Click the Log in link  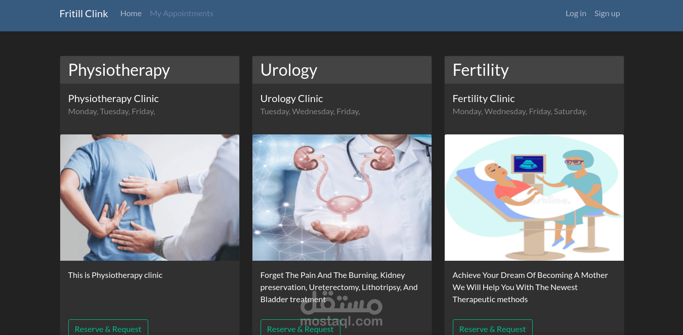coord(575,14)
